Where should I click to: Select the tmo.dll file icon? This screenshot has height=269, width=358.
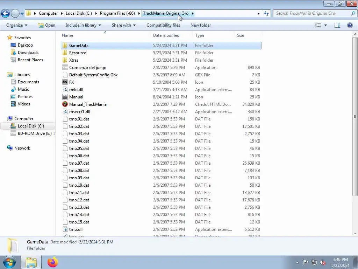pyautogui.click(x=65, y=229)
